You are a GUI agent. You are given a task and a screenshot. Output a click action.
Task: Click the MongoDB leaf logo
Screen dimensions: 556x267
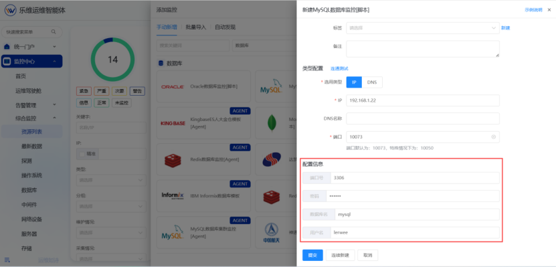(272, 123)
